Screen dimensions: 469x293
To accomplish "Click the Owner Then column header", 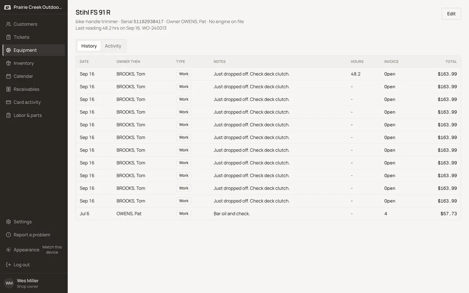I will coord(128,62).
